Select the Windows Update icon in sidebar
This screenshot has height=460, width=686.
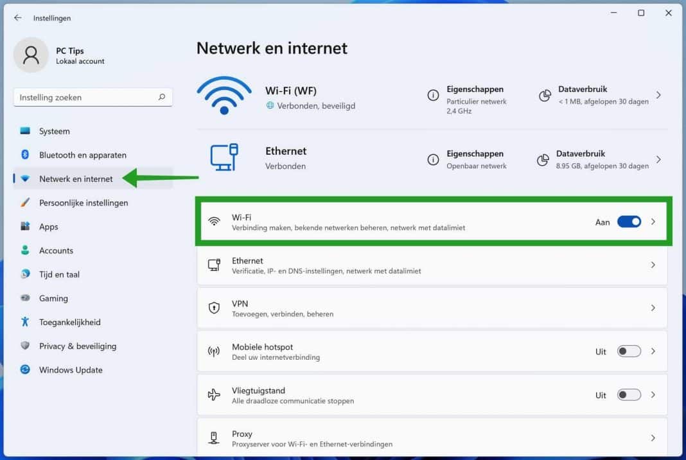coord(26,370)
